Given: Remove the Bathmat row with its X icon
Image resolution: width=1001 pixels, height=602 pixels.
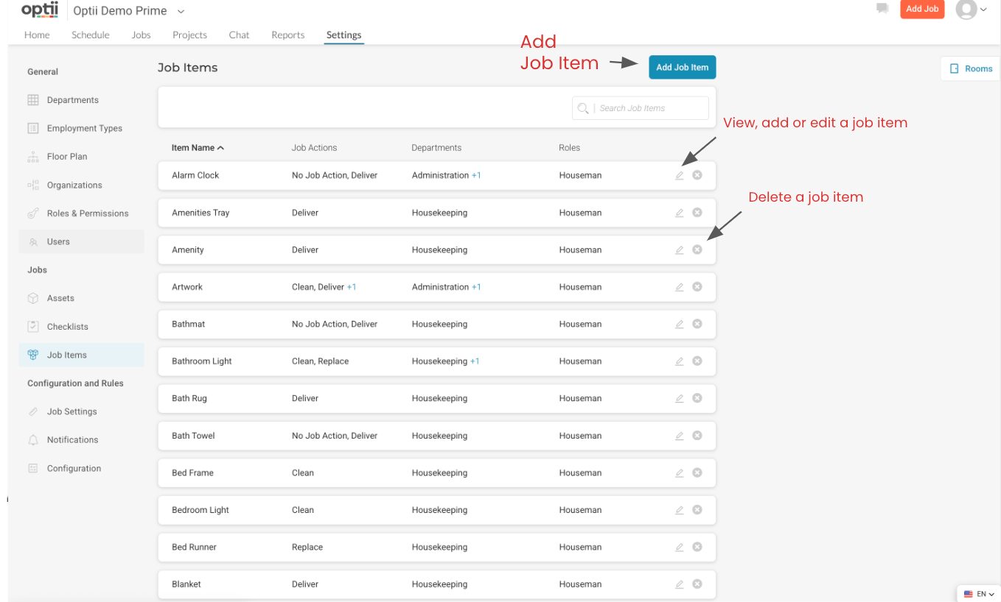Looking at the screenshot, I should point(697,324).
